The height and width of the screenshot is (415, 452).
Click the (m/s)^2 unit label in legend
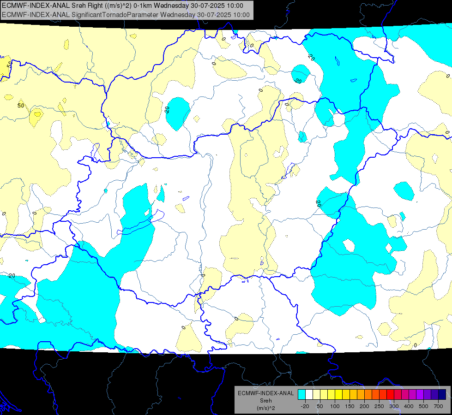pos(266,408)
